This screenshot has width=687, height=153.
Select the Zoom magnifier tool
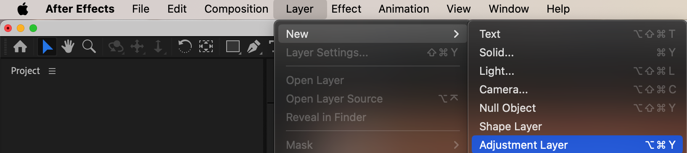(89, 46)
